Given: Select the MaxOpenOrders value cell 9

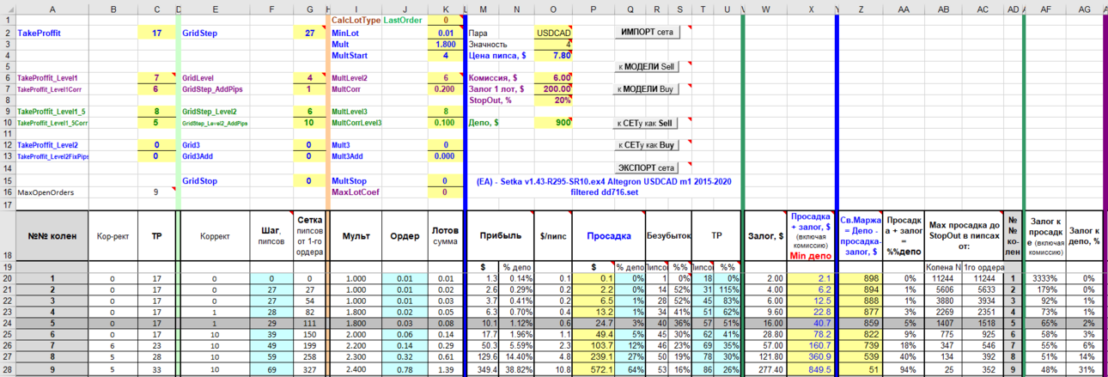Looking at the screenshot, I should [156, 192].
